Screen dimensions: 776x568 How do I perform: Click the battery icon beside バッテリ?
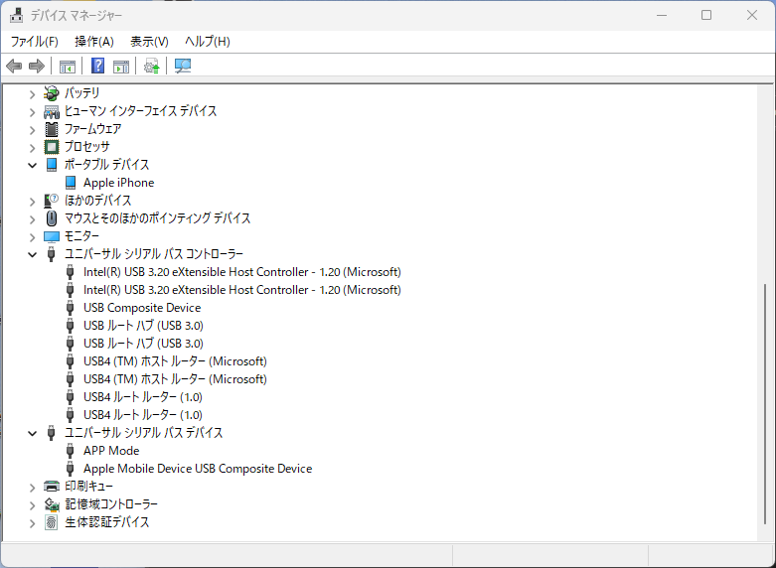click(51, 93)
